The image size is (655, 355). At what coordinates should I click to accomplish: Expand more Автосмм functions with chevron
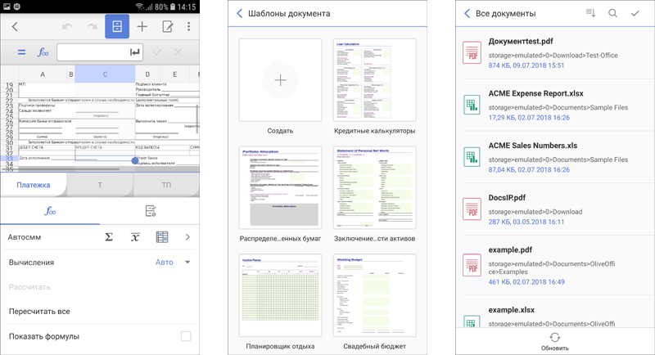coord(187,237)
